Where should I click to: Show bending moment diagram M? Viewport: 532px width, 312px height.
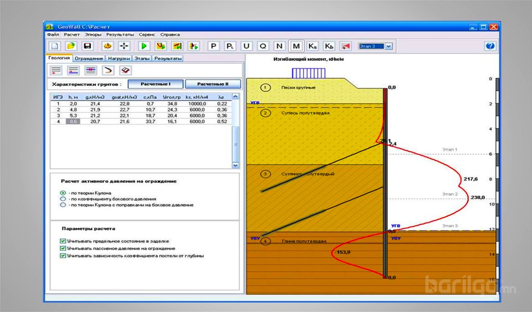click(x=296, y=46)
